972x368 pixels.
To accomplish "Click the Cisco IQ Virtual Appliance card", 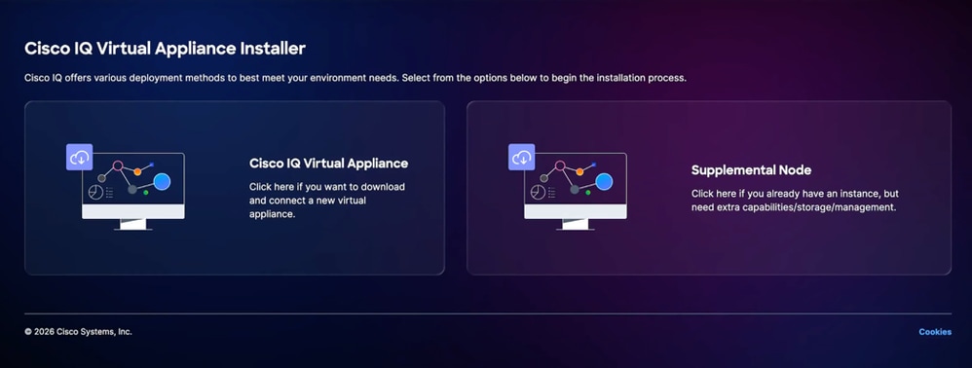I will [x=235, y=188].
